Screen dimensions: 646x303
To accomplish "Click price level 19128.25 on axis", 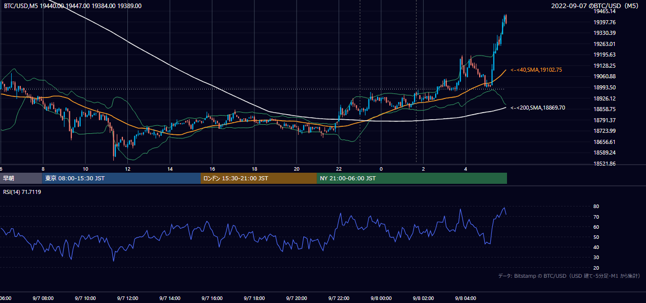I will pos(605,66).
